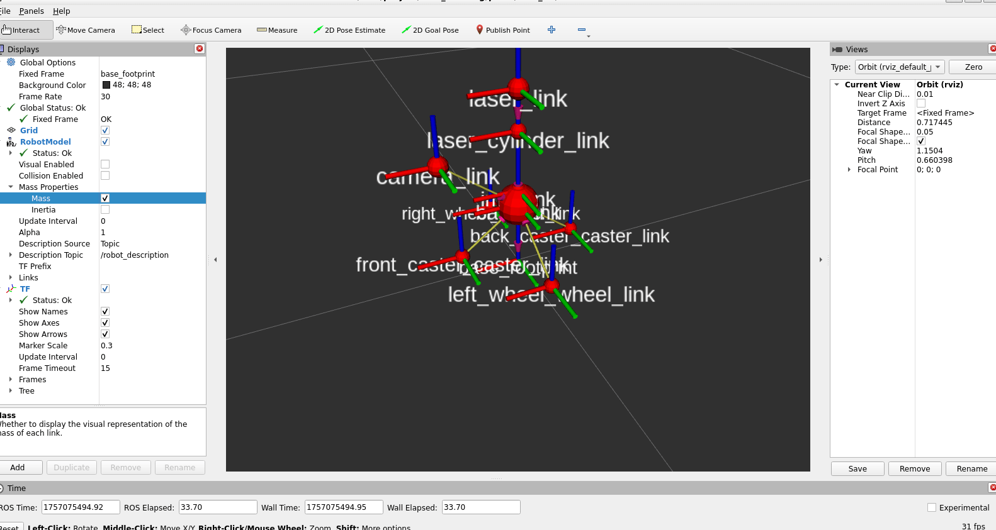Click the Background Color swatch
996x530 pixels.
[x=106, y=86]
